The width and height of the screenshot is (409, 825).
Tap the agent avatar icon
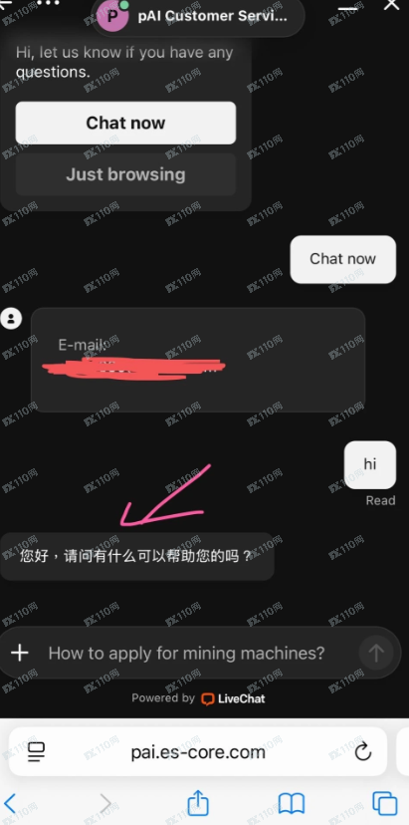click(11, 318)
